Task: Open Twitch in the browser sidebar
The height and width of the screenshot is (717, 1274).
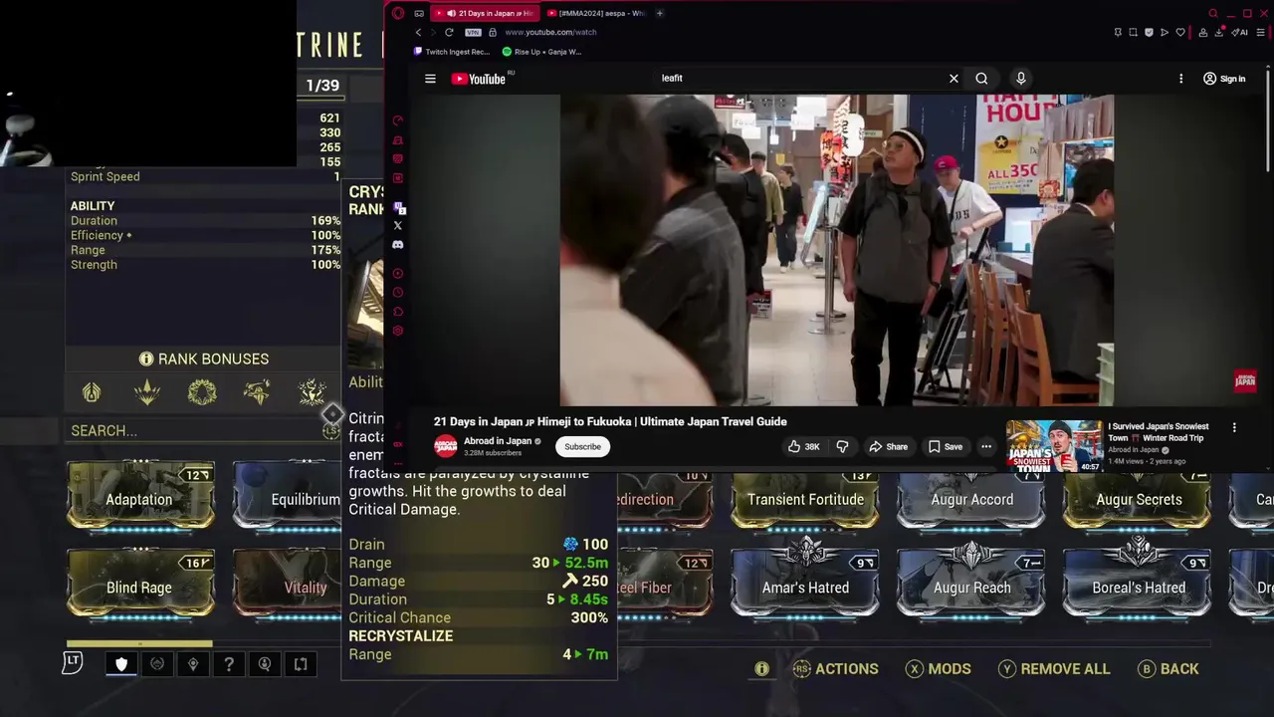Action: click(x=398, y=208)
